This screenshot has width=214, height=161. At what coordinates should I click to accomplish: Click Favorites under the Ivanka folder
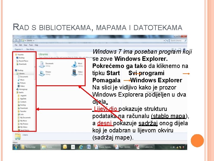pos(22,111)
